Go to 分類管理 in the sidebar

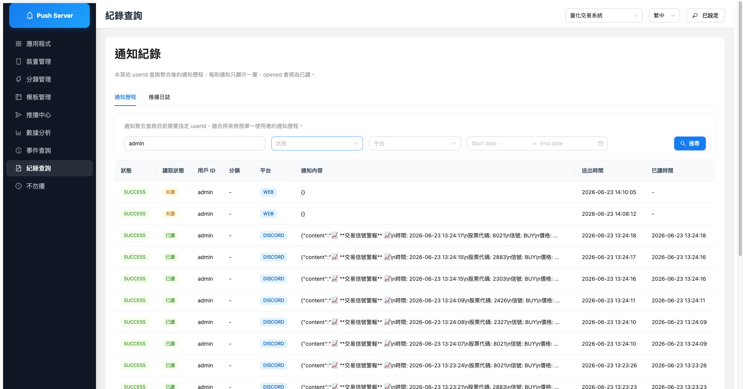(x=50, y=79)
